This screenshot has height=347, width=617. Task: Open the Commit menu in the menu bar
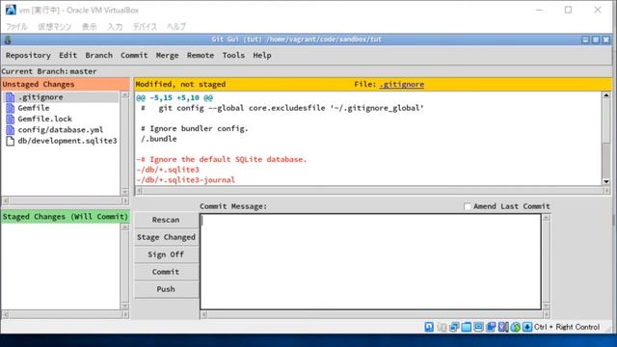click(134, 56)
